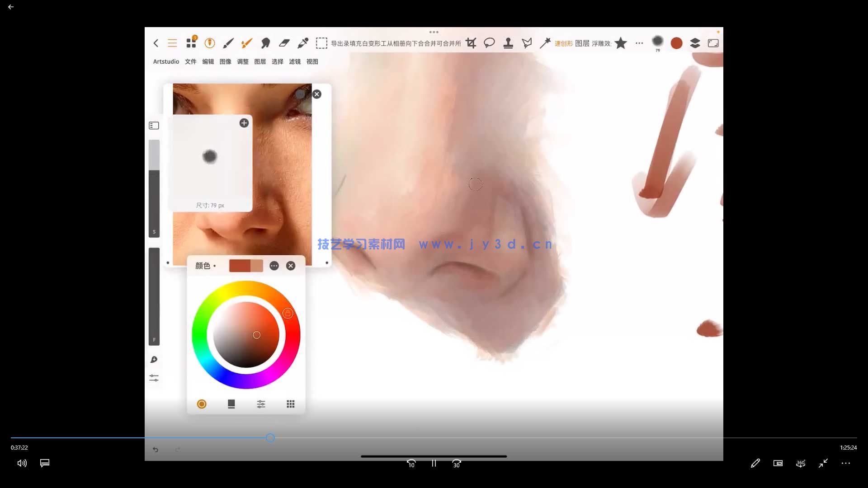868x488 pixels.
Task: Select the magic wand tool
Action: point(545,43)
